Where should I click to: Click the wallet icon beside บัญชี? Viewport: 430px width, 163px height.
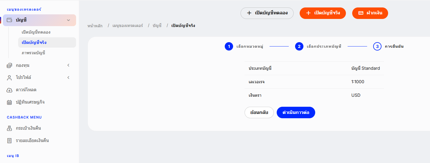point(9,20)
